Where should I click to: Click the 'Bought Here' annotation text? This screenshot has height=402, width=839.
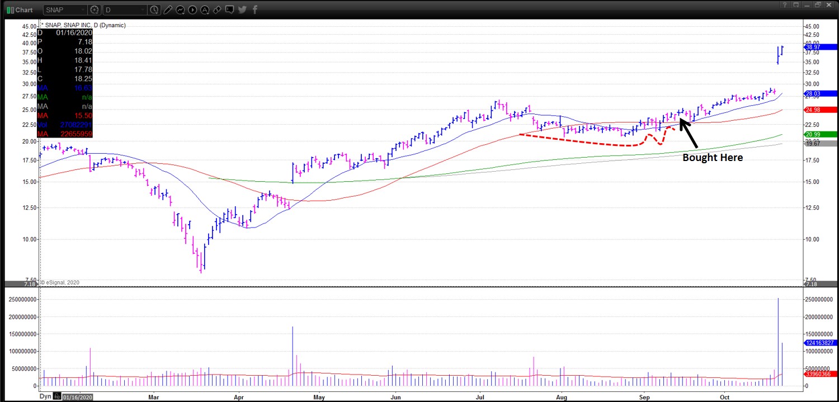tap(712, 157)
